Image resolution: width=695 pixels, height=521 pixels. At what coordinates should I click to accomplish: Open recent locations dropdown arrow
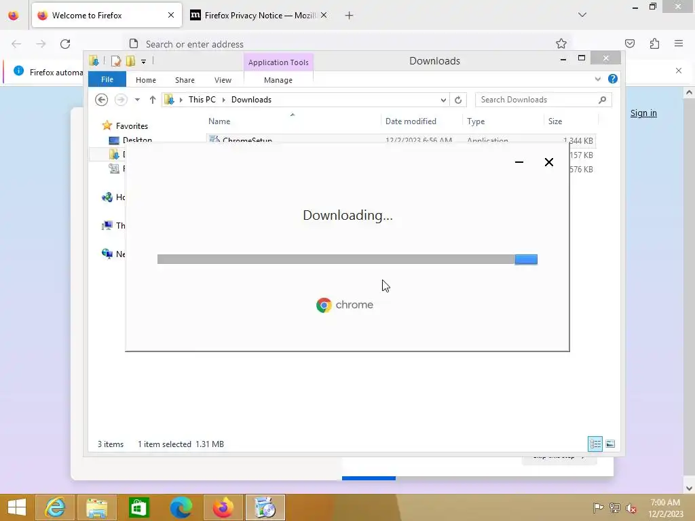(137, 100)
